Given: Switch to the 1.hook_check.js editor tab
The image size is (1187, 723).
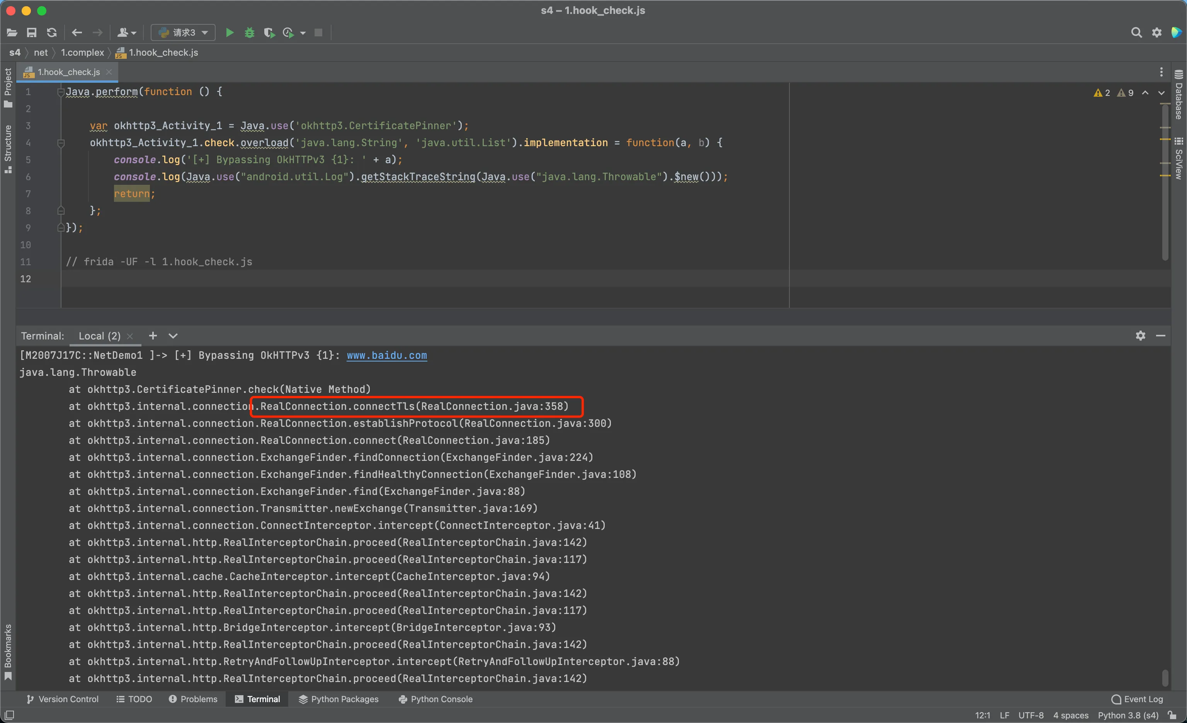Looking at the screenshot, I should tap(69, 72).
